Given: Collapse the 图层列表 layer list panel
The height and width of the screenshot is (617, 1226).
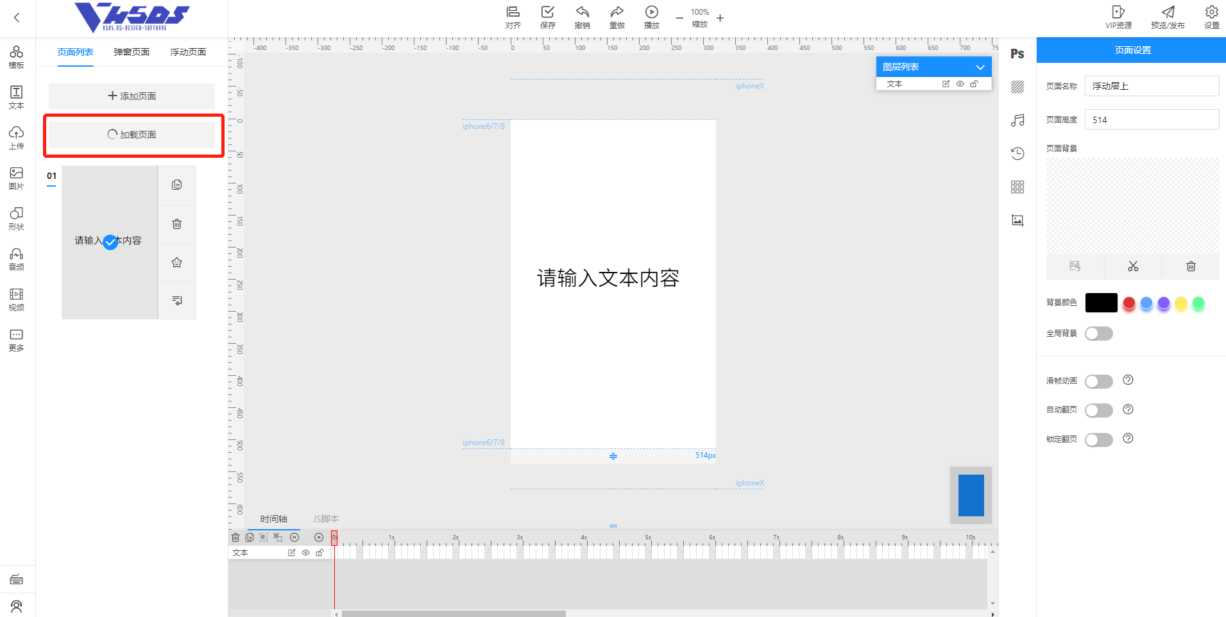Looking at the screenshot, I should [980, 67].
